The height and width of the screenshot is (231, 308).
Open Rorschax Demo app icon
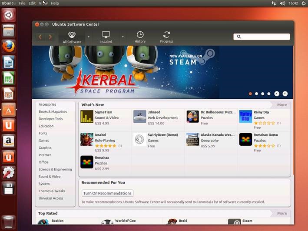point(245,139)
